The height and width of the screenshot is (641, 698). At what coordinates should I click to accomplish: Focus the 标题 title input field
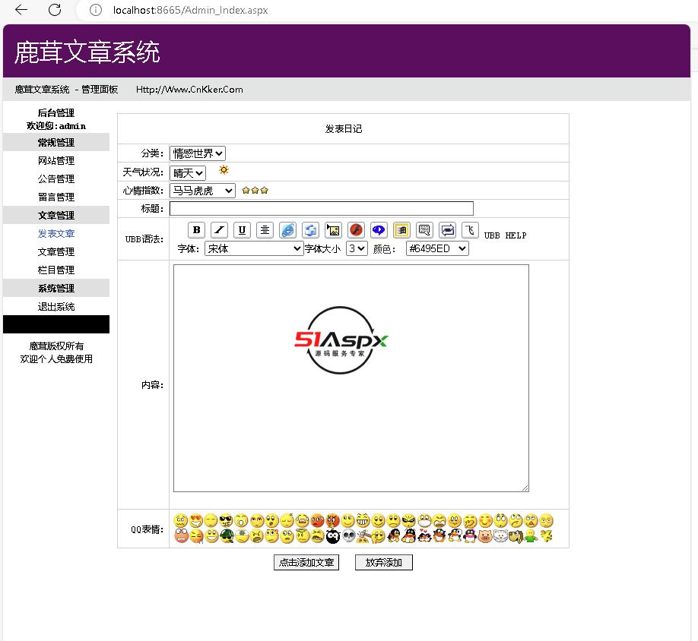click(x=322, y=209)
